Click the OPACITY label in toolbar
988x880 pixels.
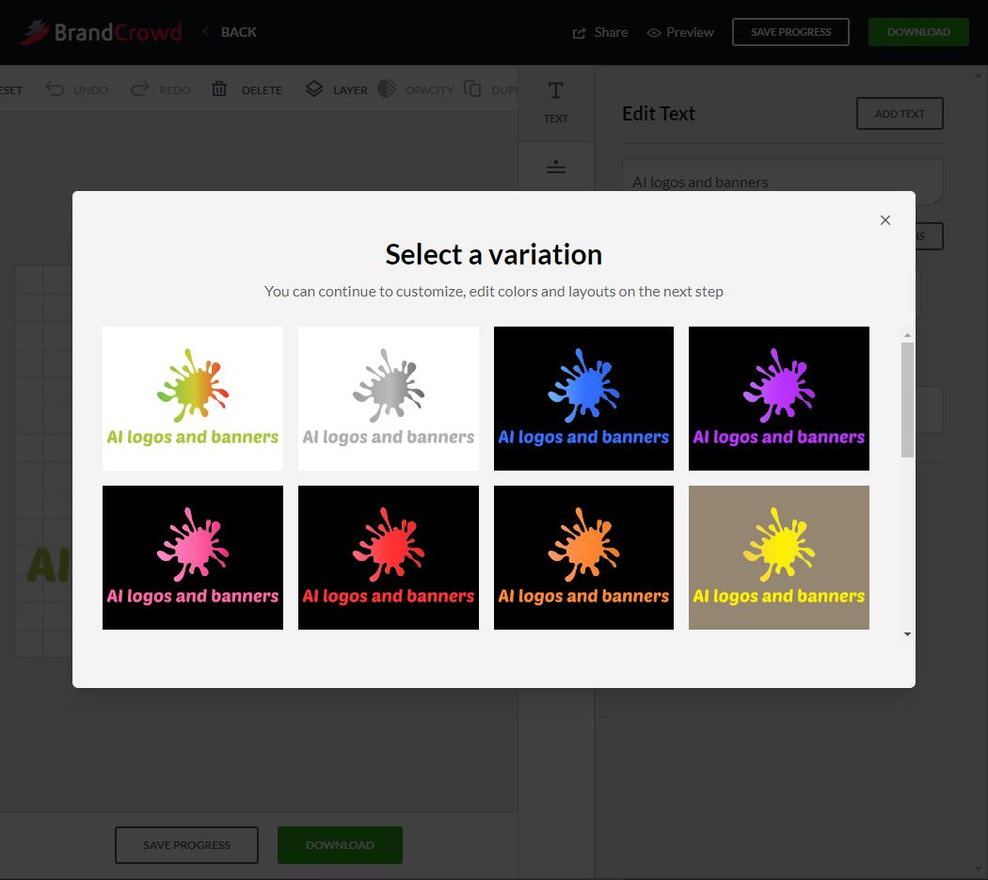[x=430, y=90]
